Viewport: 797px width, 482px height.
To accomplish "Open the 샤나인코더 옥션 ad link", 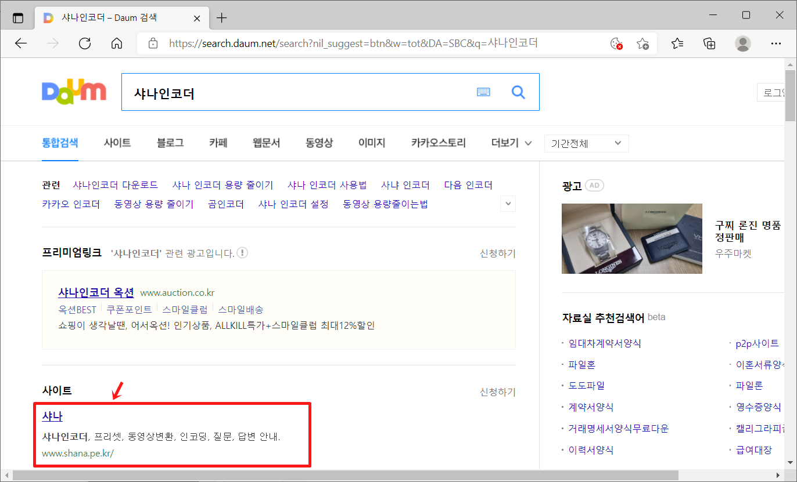I will (x=96, y=292).
